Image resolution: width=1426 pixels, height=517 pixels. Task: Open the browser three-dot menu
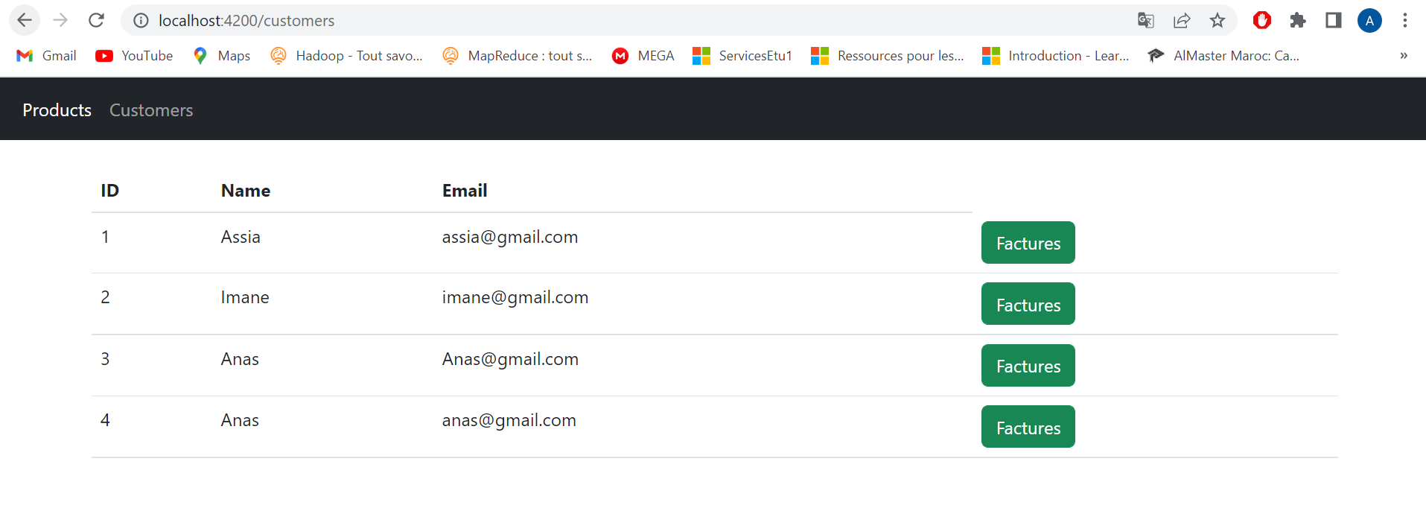click(1404, 20)
